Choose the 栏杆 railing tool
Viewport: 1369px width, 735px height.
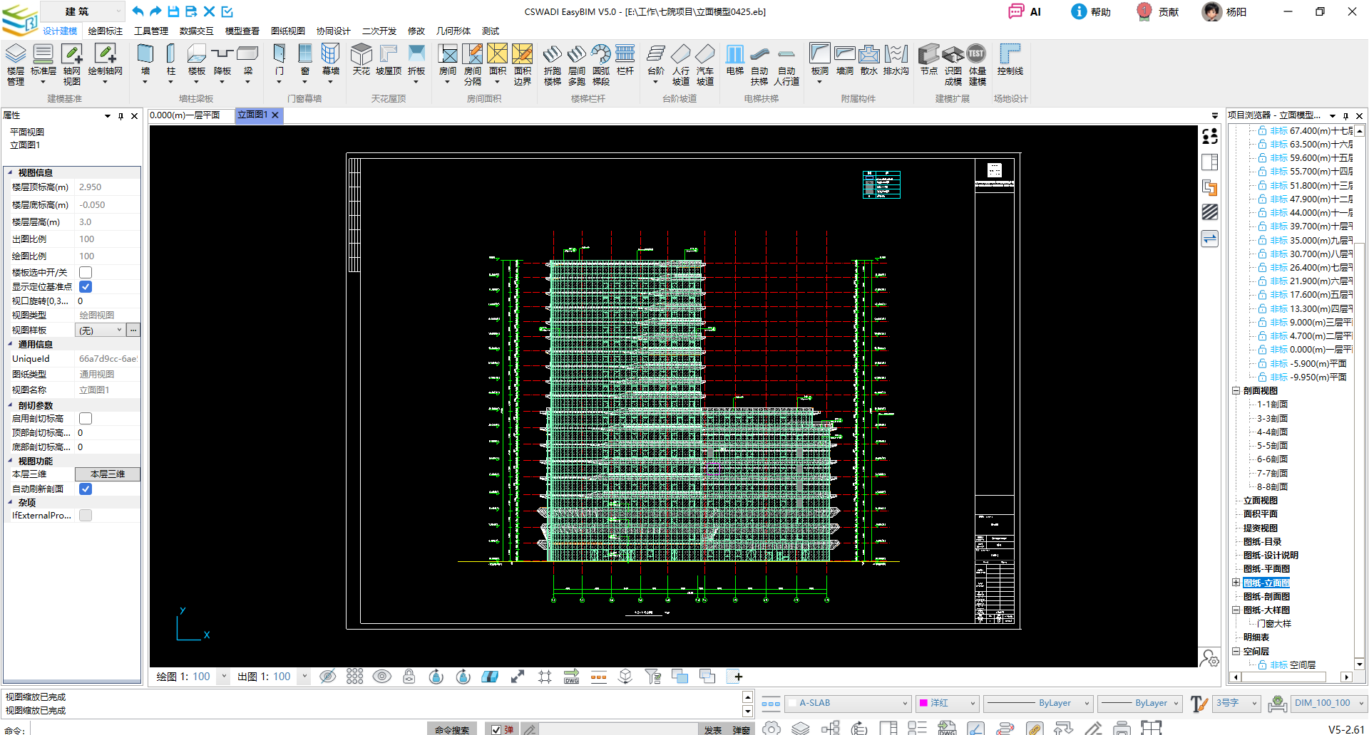point(625,60)
